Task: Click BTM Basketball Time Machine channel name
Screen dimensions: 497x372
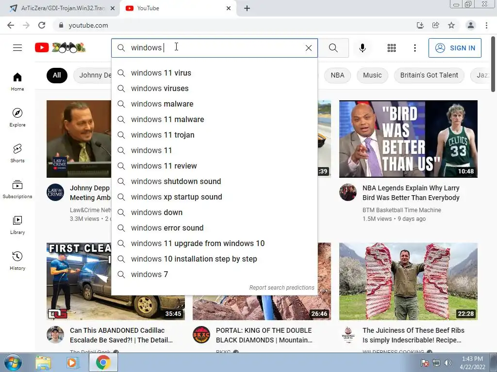Action: [401, 210]
